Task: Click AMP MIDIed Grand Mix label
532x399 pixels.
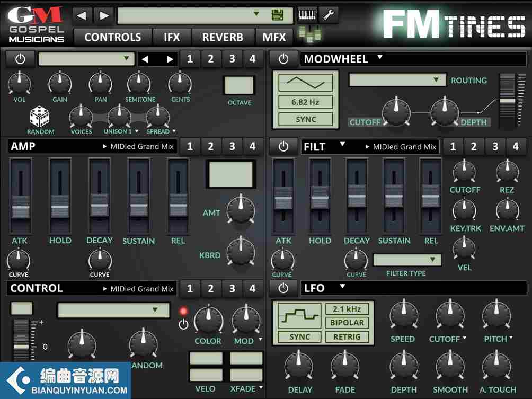Action: (x=142, y=147)
